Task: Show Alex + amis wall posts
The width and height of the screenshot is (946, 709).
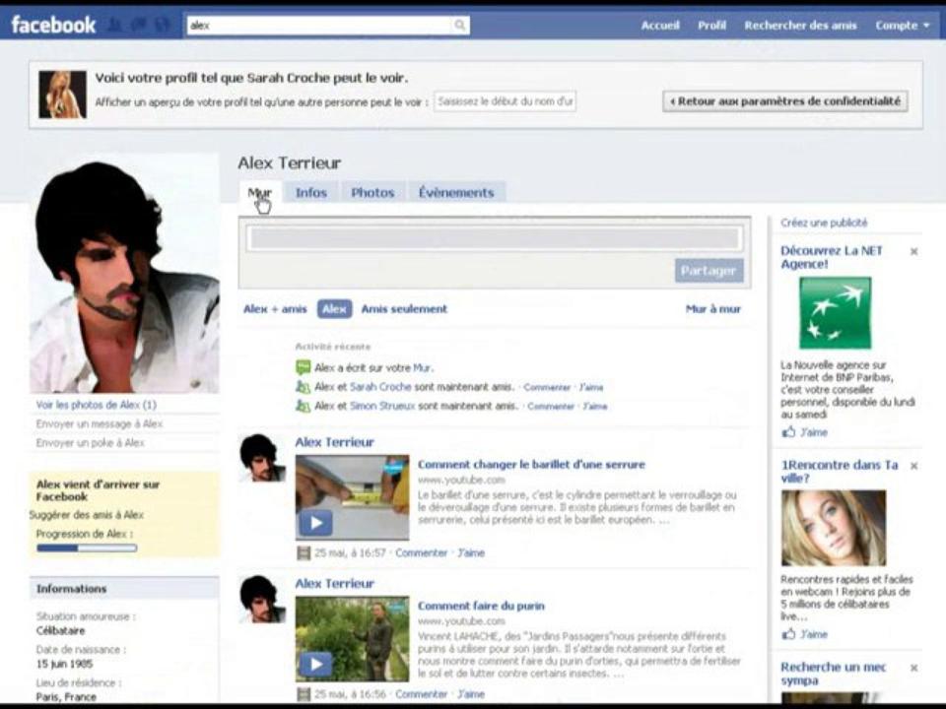Action: 275,309
